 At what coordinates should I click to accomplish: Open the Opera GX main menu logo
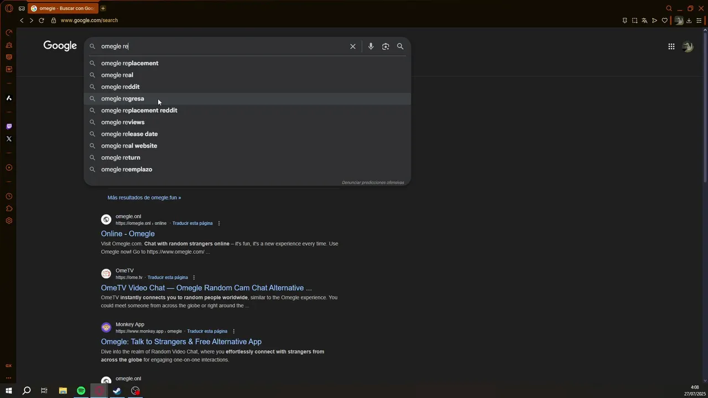pos(9,8)
